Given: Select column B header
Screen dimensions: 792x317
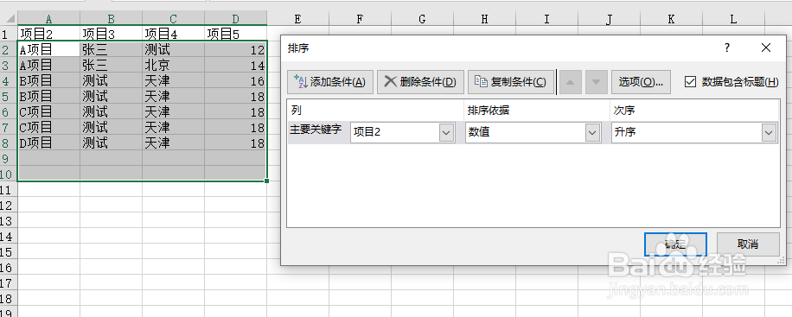Looking at the screenshot, I should [112, 19].
